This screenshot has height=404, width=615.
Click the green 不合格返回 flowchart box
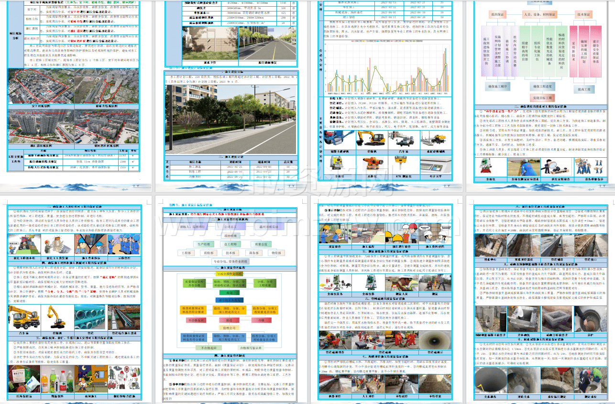pyautogui.click(x=209, y=348)
